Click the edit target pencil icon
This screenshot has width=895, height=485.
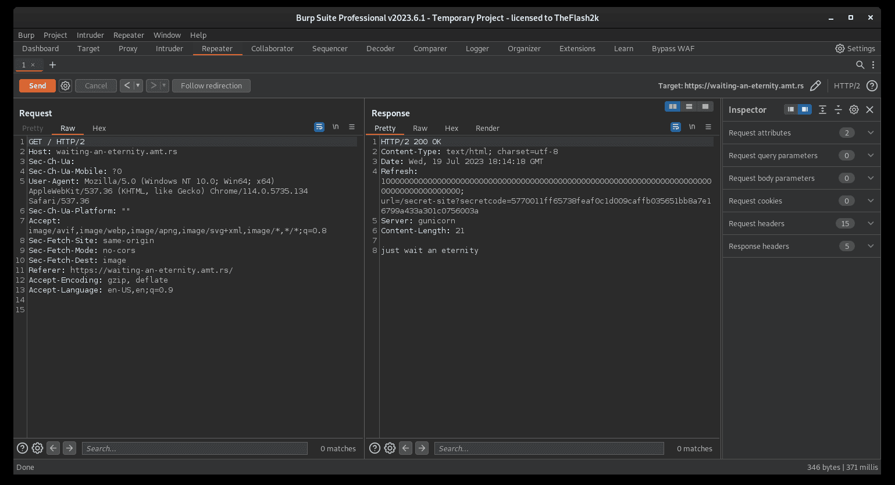(815, 85)
